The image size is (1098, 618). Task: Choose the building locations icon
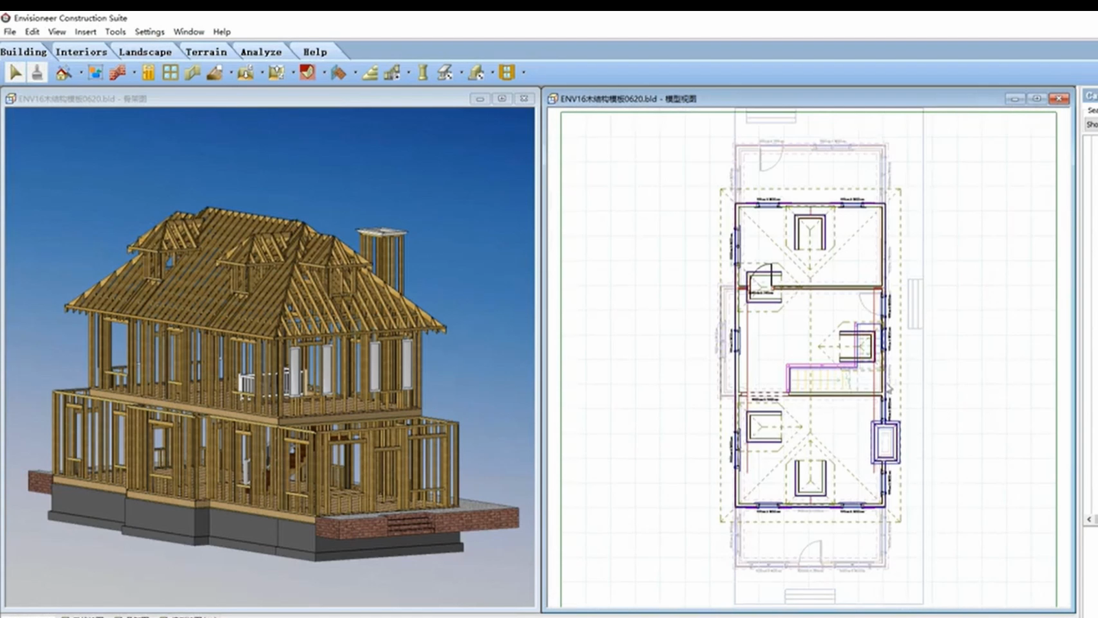95,72
